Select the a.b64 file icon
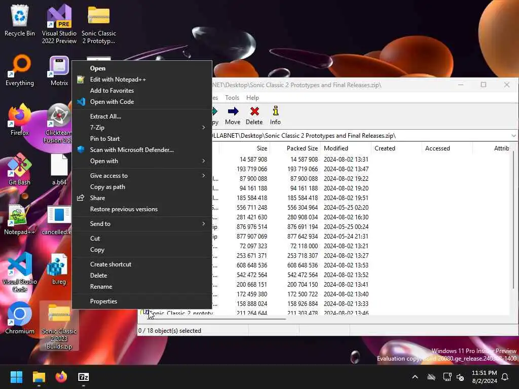This screenshot has height=389, width=519. [59, 169]
